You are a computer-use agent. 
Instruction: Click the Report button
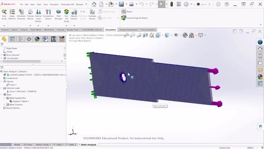(127, 12)
